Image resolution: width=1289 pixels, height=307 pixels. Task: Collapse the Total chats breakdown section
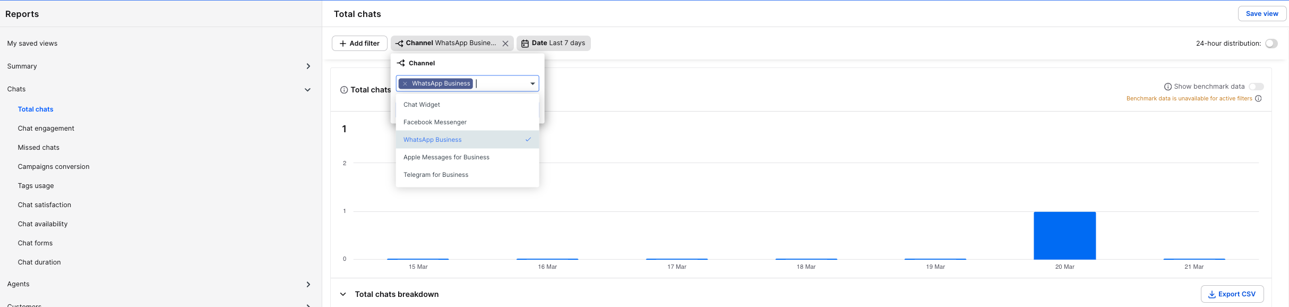343,294
